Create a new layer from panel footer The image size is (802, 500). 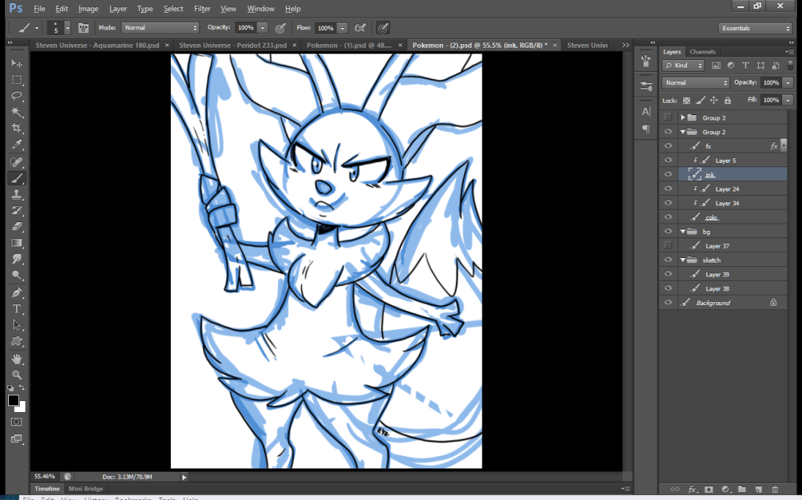758,489
